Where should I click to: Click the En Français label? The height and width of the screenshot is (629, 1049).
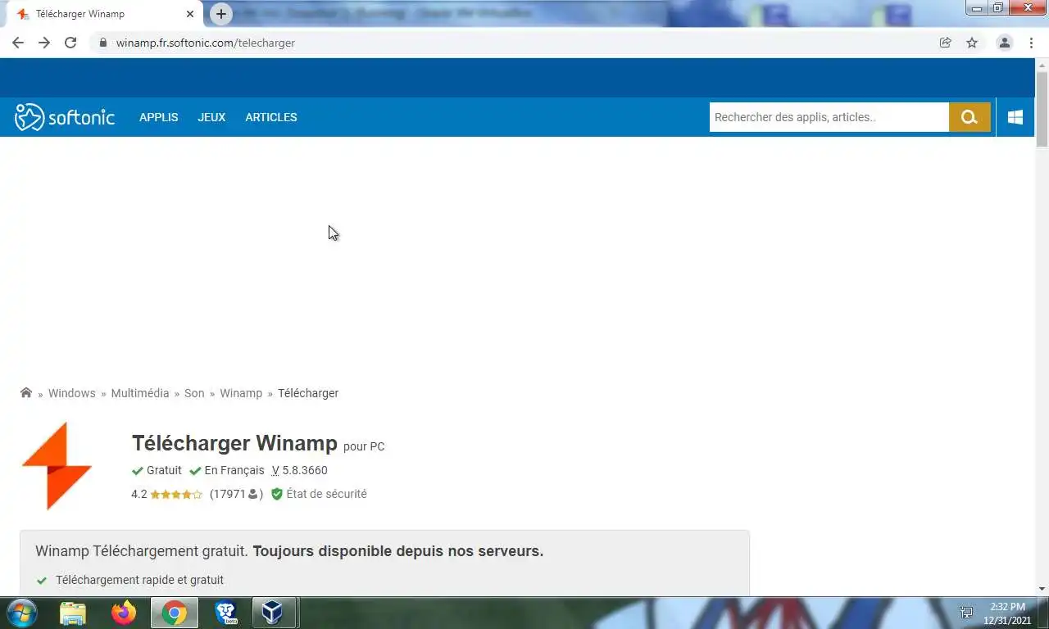coord(234,470)
